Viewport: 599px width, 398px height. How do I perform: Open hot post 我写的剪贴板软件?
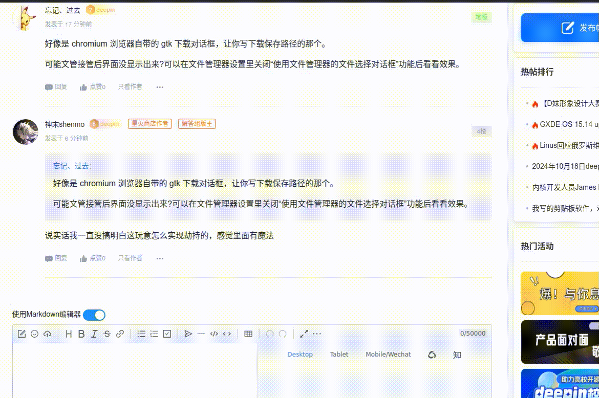[x=565, y=208]
